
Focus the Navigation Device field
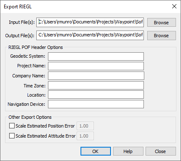click(x=96, y=104)
